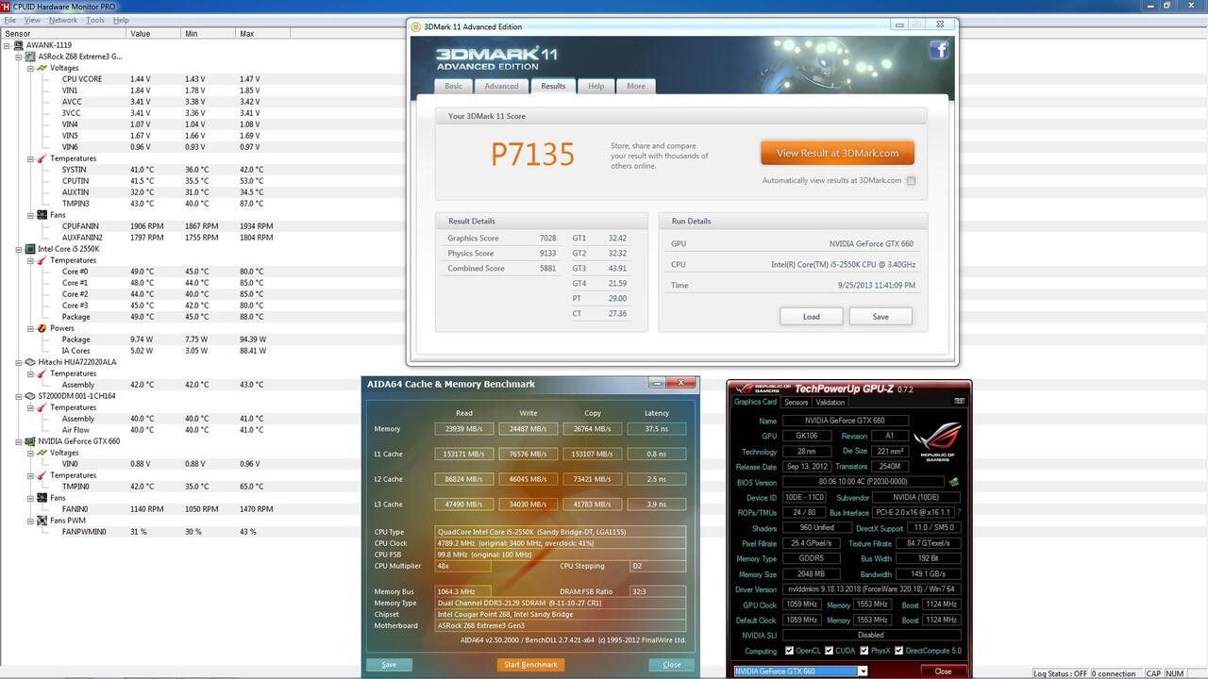Click the Sensor column header
The width and height of the screenshot is (1208, 679).
(x=63, y=34)
